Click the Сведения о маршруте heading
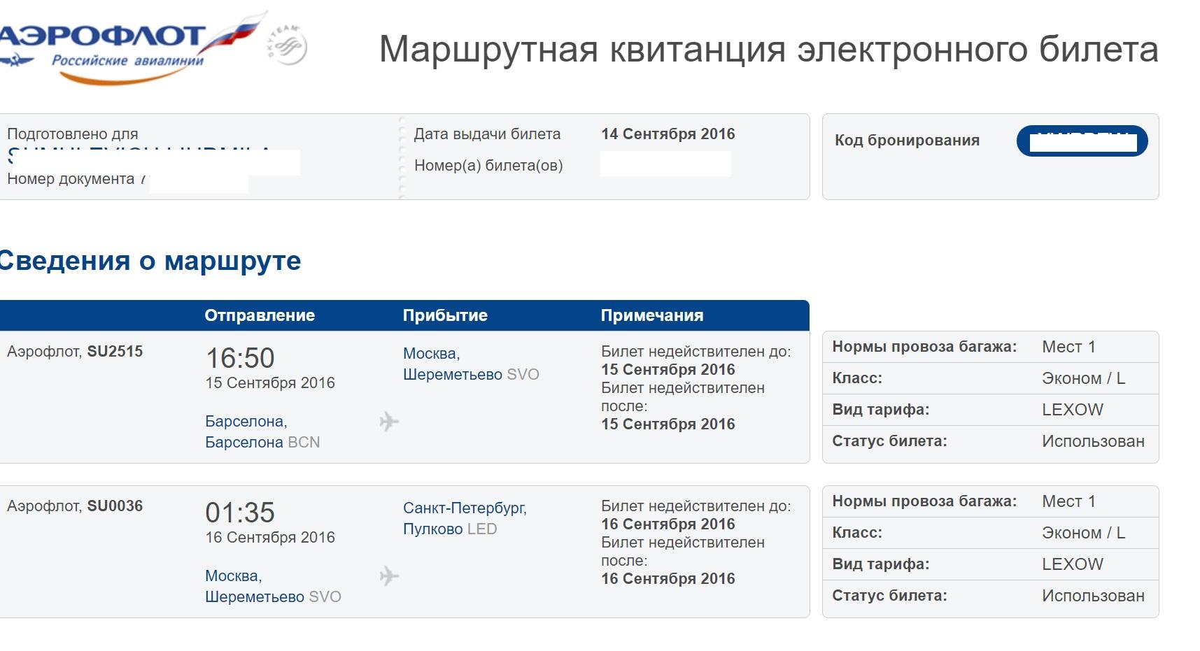Image resolution: width=1200 pixels, height=651 pixels. coord(150,261)
